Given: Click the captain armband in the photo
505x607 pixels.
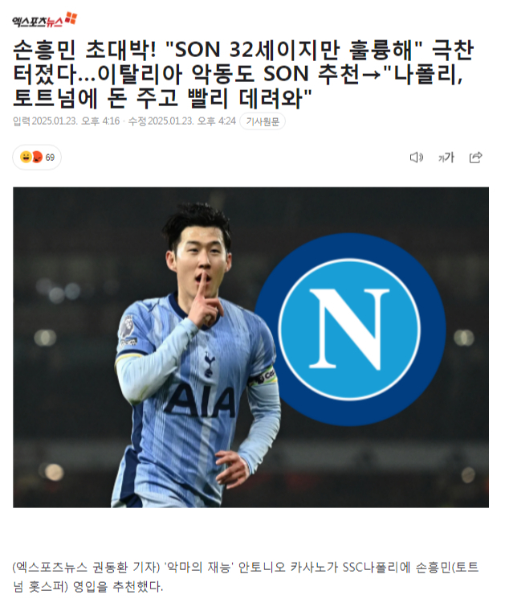Looking at the screenshot, I should tap(263, 375).
